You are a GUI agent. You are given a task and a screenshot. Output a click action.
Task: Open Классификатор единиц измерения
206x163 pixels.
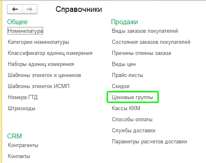50,53
